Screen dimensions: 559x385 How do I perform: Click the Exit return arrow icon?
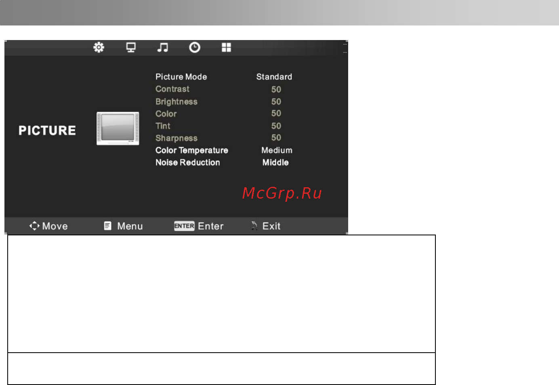(x=254, y=226)
